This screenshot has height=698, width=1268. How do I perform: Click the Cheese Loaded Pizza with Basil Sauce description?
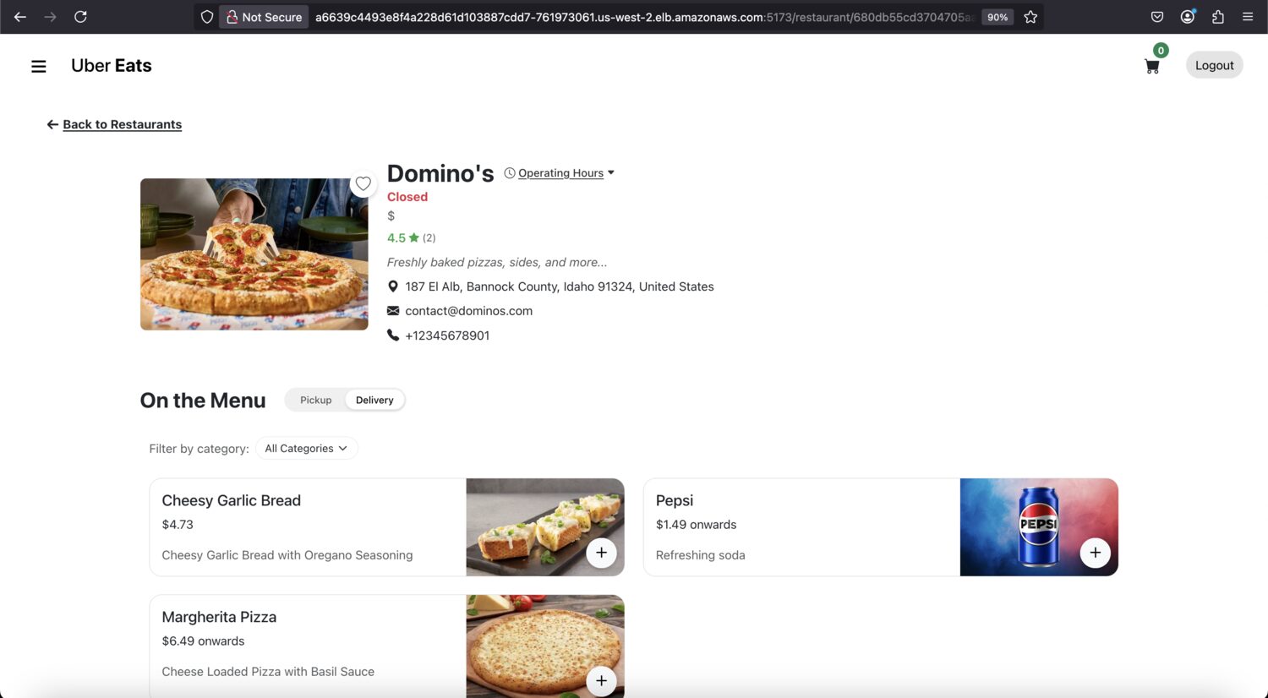coord(268,672)
